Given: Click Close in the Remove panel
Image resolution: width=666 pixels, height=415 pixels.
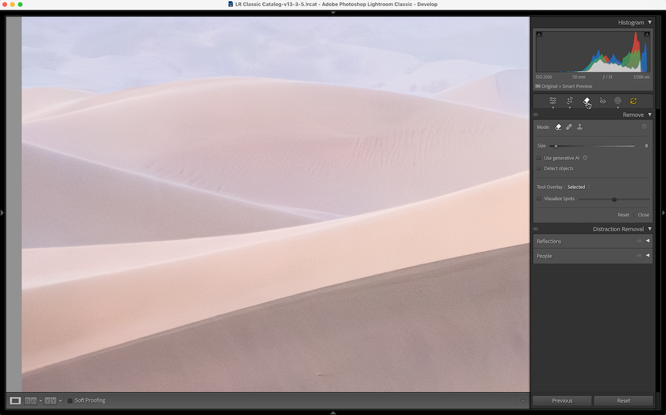Looking at the screenshot, I should click(x=643, y=215).
